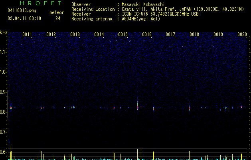Image resolution: width=251 pixels, height=160 pixels.
Task: Click the isolated echo near 0.65 kHz
Action: 9,141
